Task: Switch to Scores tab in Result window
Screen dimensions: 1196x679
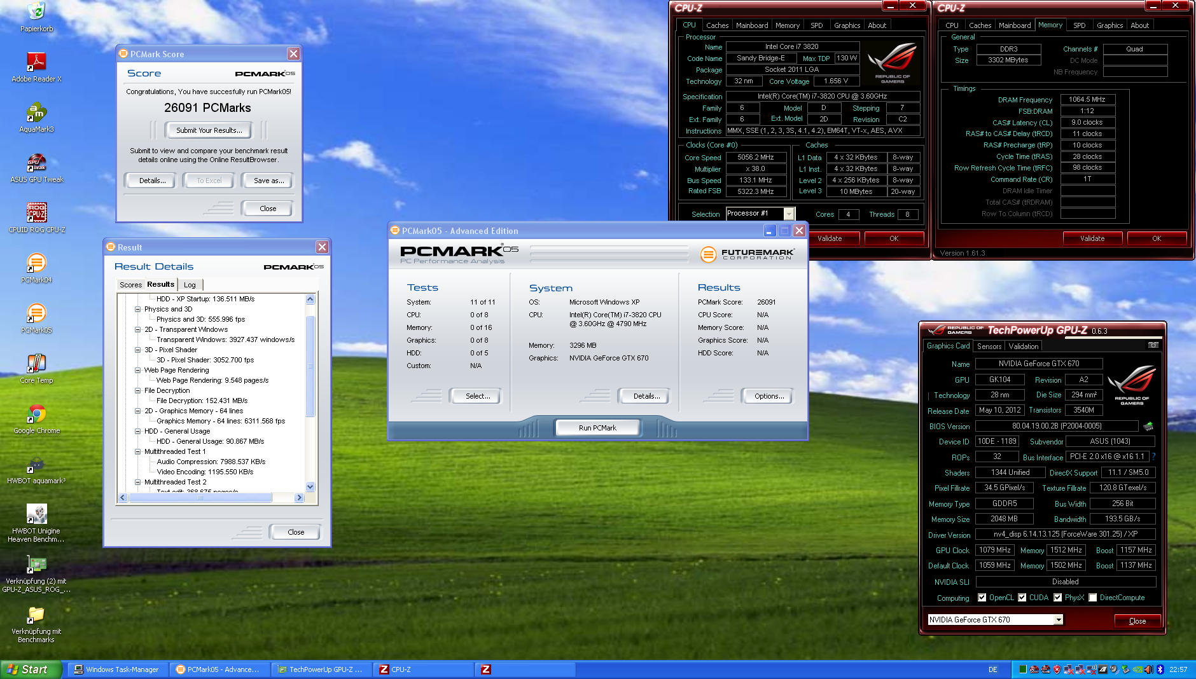Action: (130, 285)
